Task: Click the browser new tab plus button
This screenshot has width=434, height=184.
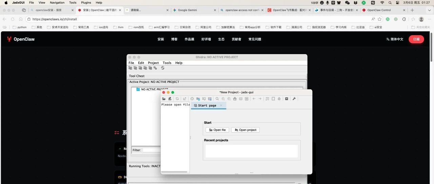Action: pos(412,10)
